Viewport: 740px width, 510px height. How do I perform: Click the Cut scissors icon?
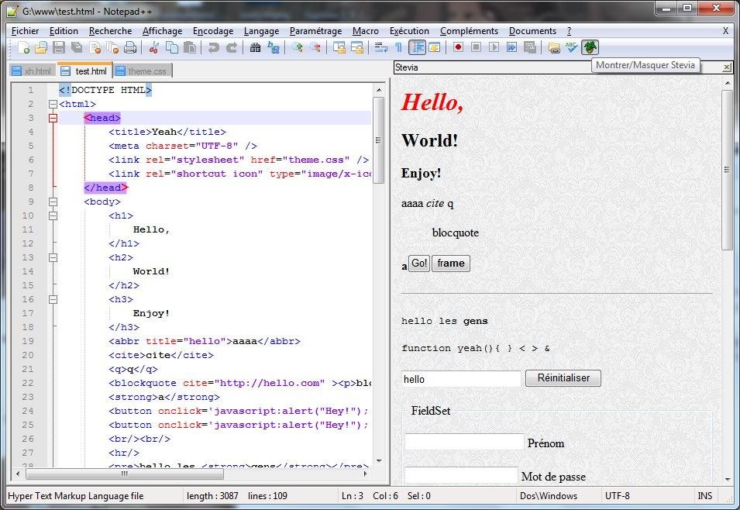(154, 48)
